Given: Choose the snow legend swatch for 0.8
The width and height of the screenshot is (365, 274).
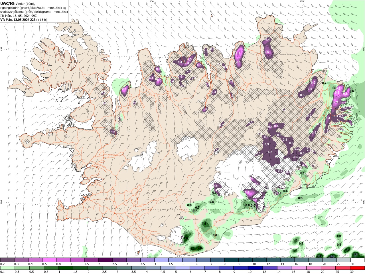Looking at the screenshot, I should tap(63, 260).
